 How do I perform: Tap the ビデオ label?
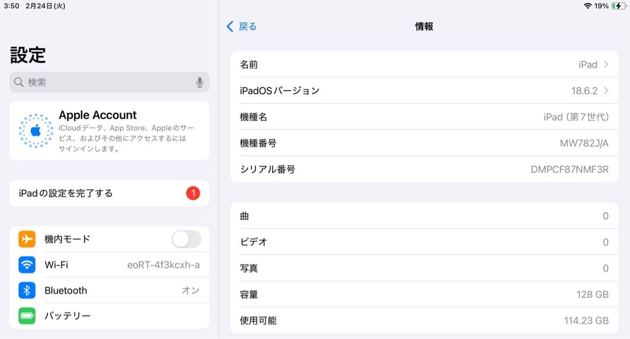point(254,242)
